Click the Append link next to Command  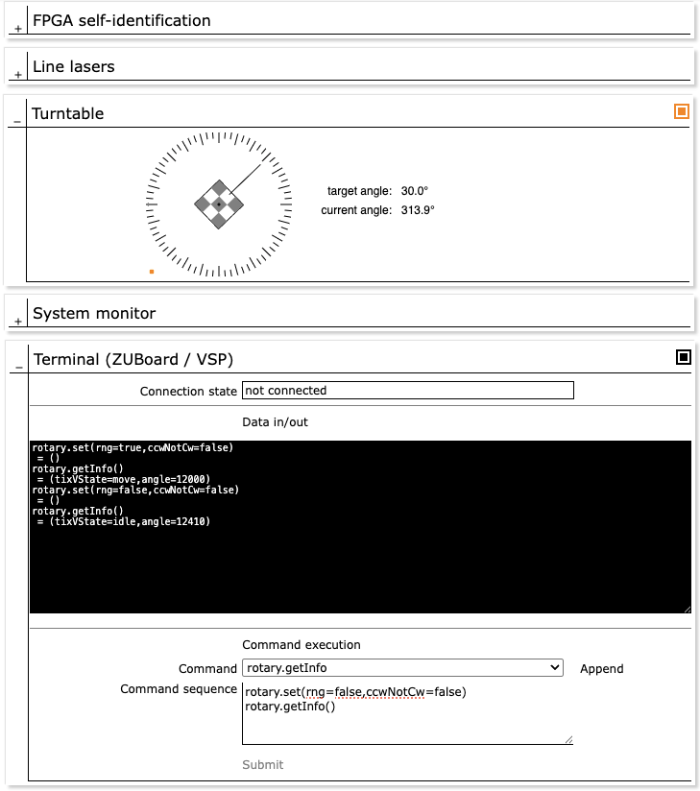pyautogui.click(x=601, y=669)
